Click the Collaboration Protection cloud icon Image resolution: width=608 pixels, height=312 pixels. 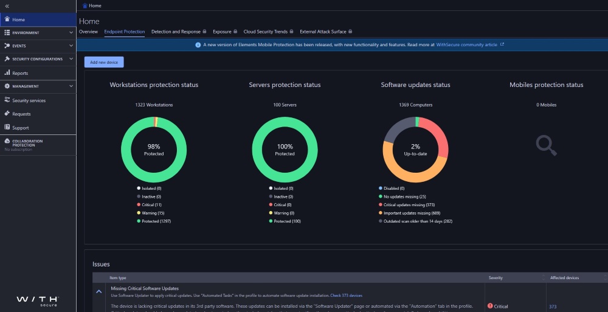[x=7, y=141]
